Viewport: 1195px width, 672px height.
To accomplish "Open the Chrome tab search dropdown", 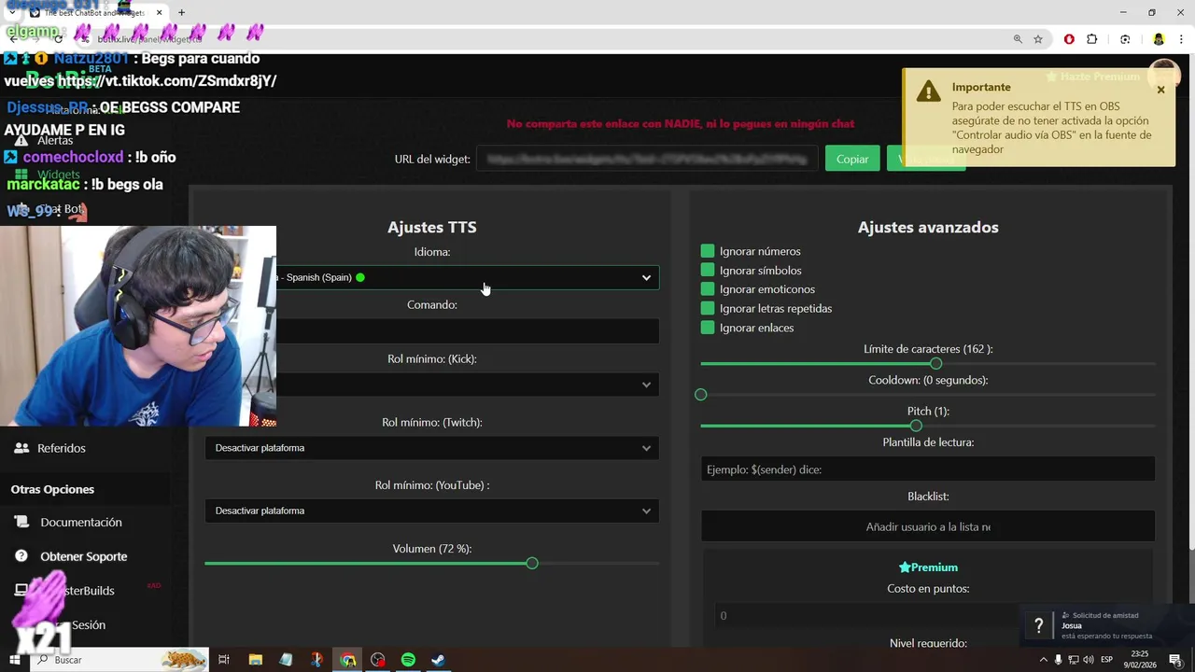I will [x=13, y=13].
